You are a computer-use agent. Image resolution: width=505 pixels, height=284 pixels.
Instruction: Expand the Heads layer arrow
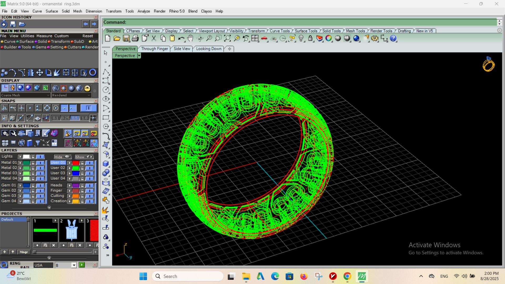coord(70,185)
